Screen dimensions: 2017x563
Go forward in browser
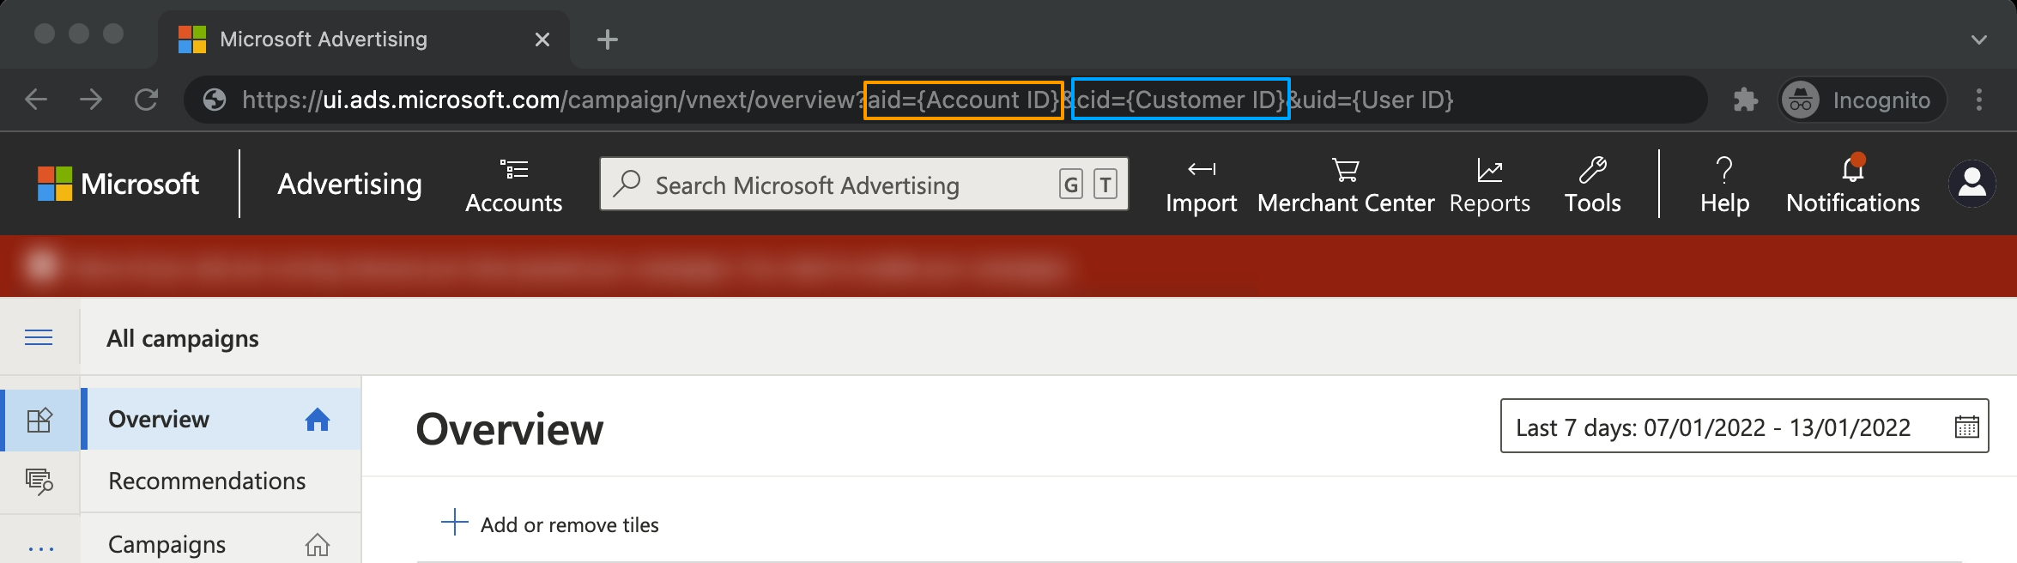click(91, 100)
